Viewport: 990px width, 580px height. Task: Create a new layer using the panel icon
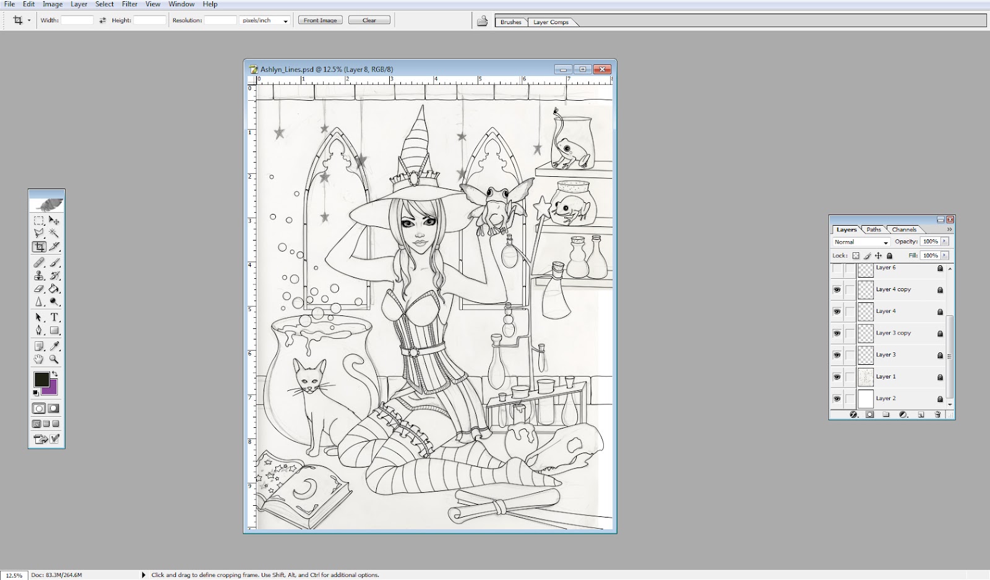click(x=921, y=414)
